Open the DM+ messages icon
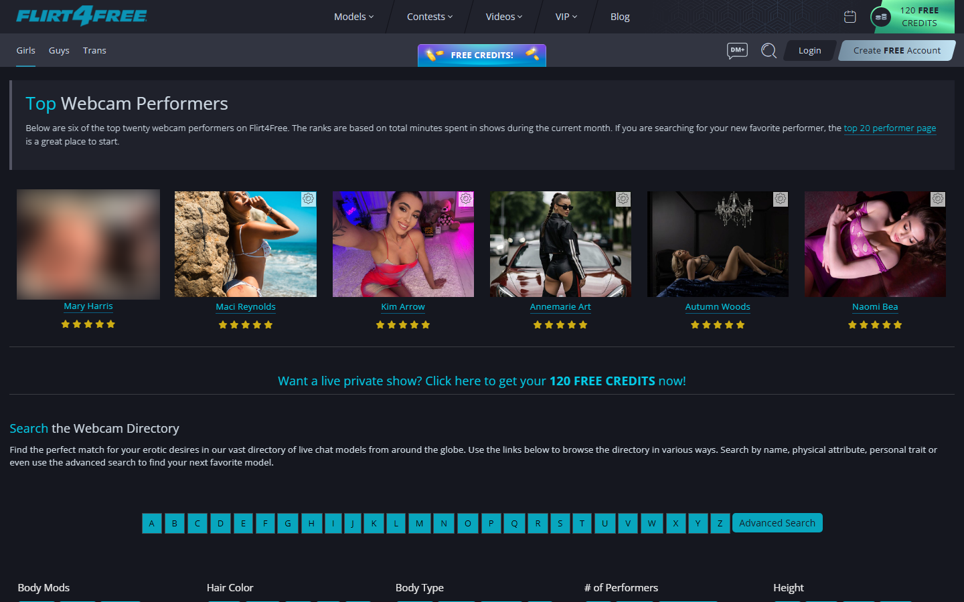 [737, 50]
